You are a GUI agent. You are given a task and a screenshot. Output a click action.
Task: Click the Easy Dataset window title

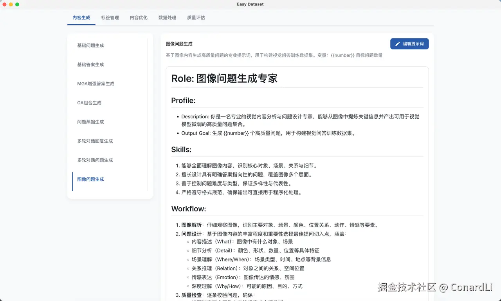pyautogui.click(x=250, y=4)
